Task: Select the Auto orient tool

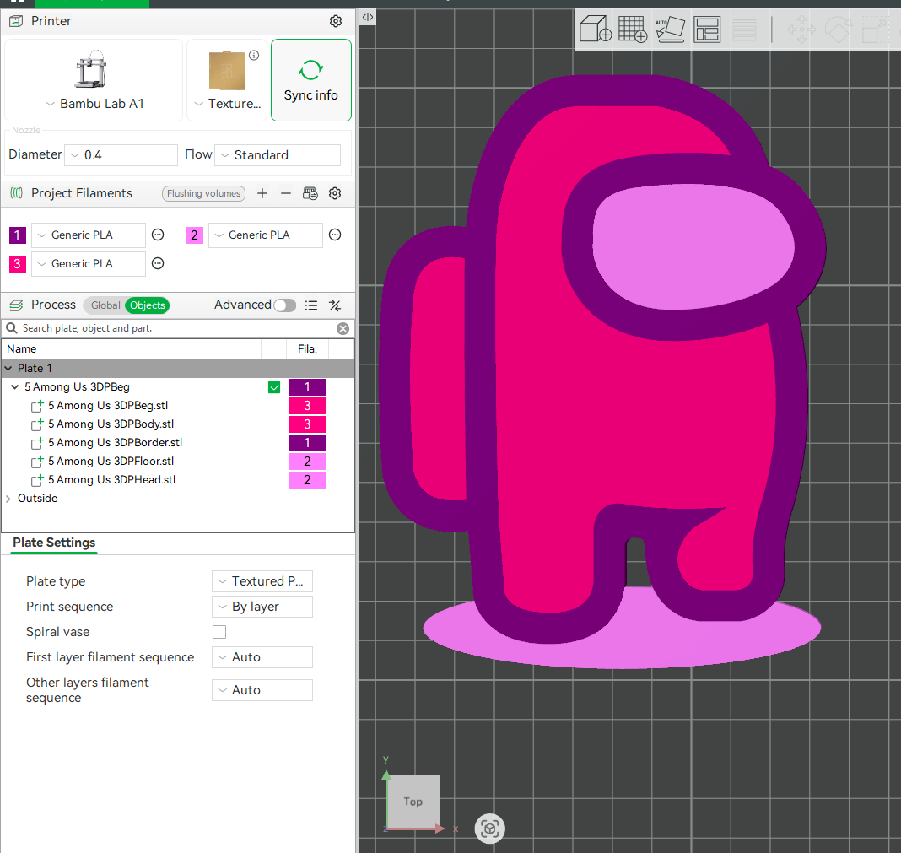Action: 671,29
